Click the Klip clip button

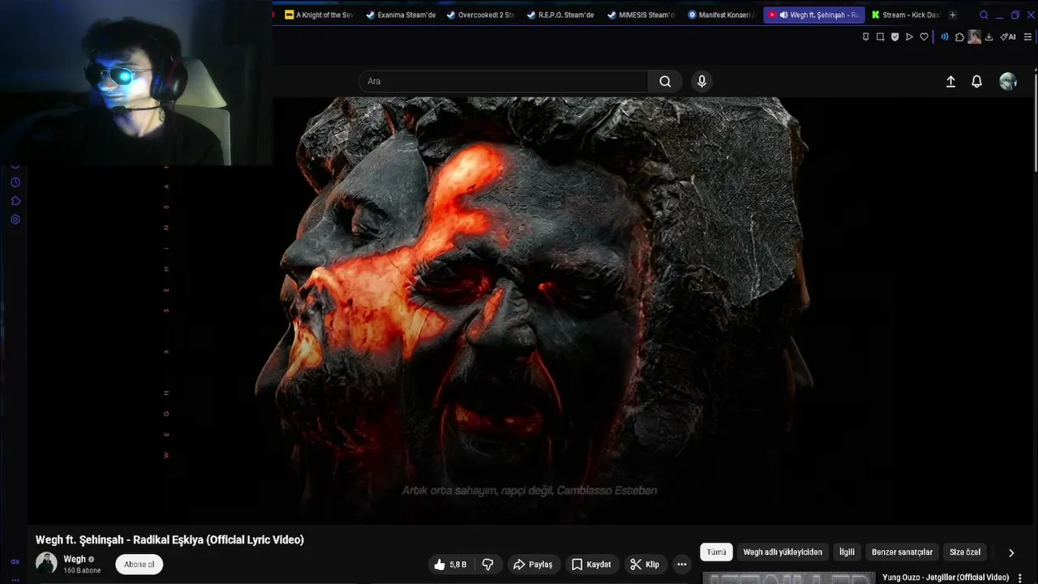(646, 565)
